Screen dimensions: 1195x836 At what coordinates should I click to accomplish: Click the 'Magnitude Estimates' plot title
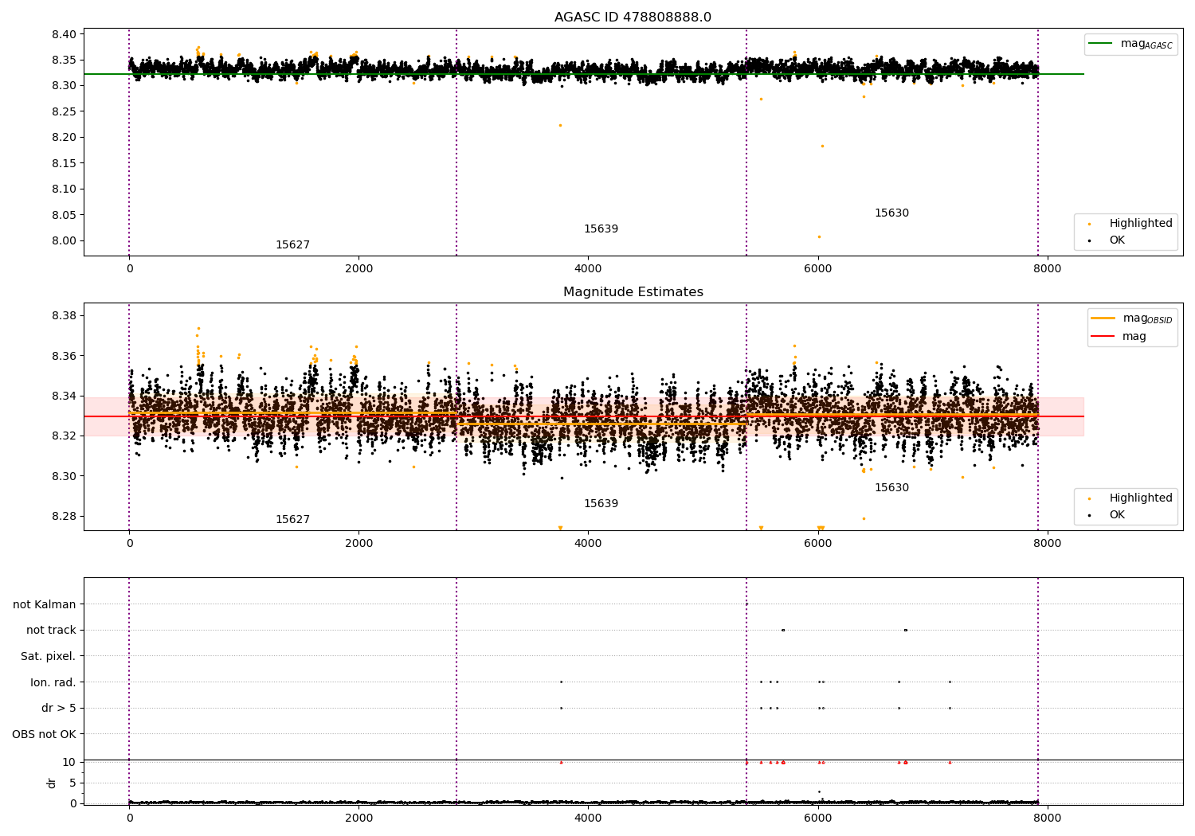click(x=633, y=292)
